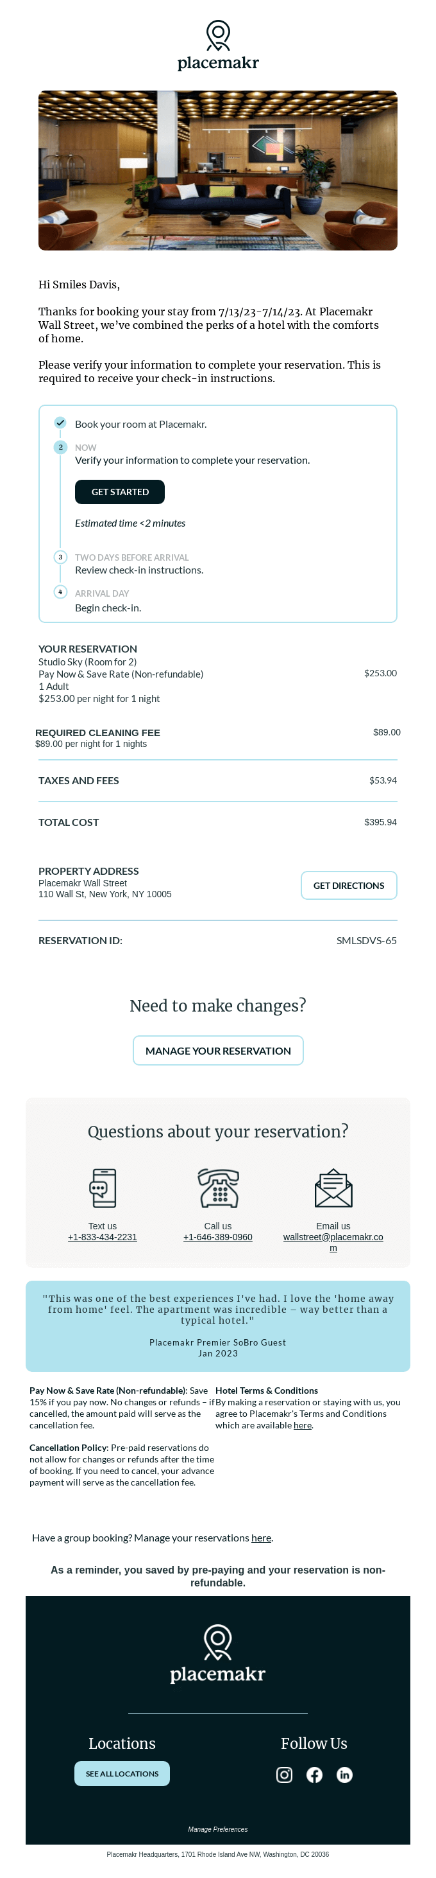Select step 4 circle for arrival day

60,593
